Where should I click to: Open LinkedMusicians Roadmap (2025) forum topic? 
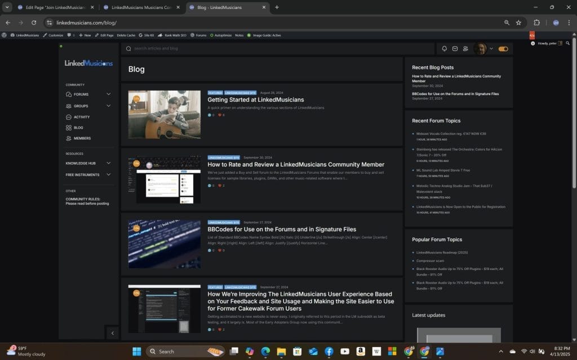coord(442,253)
